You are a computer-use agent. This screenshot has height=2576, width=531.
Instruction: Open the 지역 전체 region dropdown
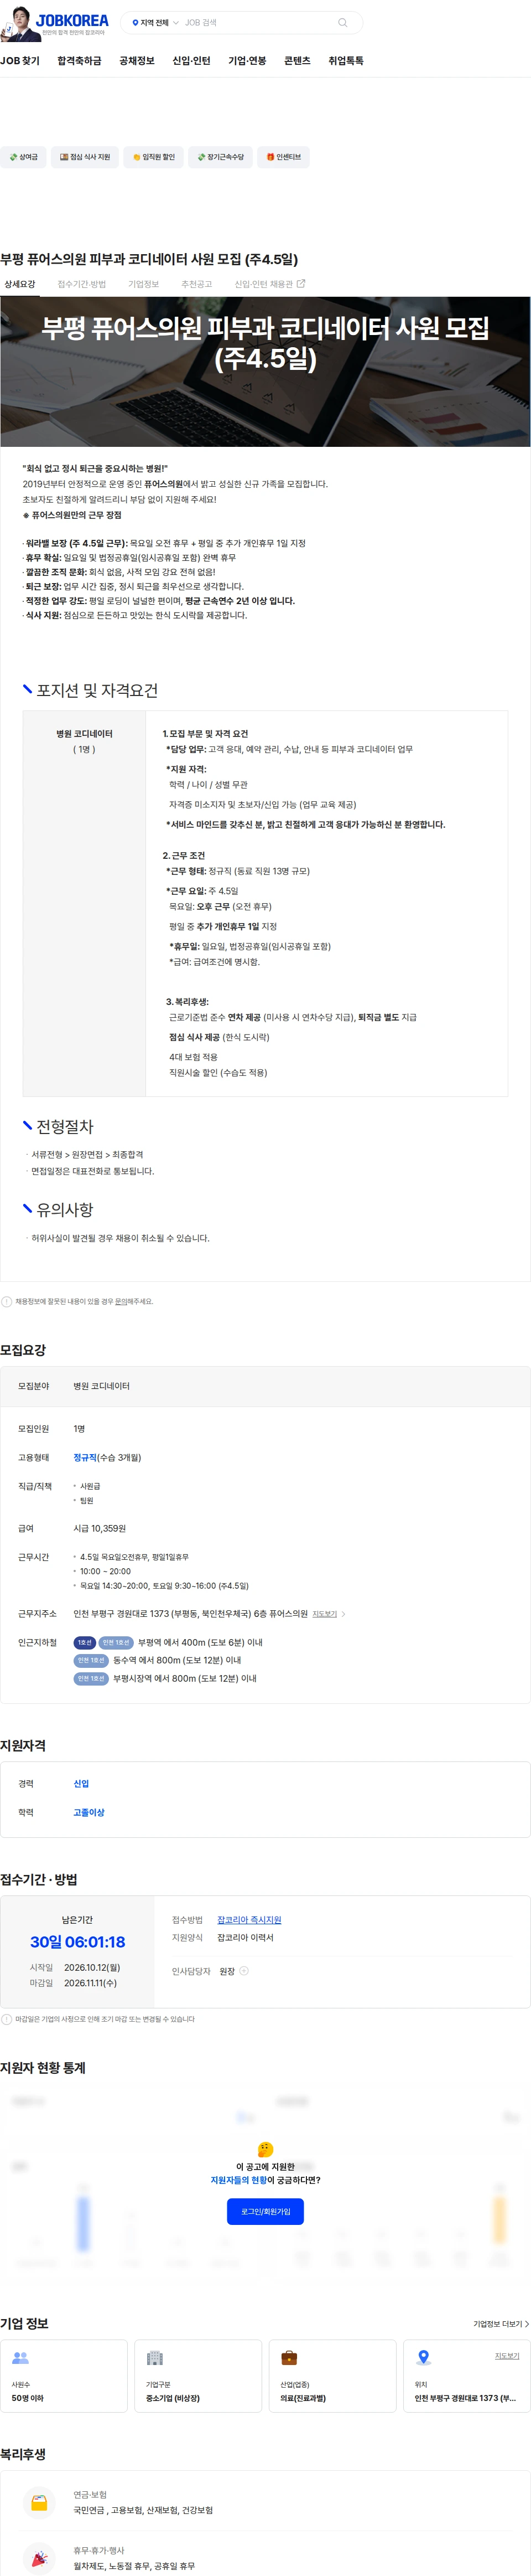156,22
